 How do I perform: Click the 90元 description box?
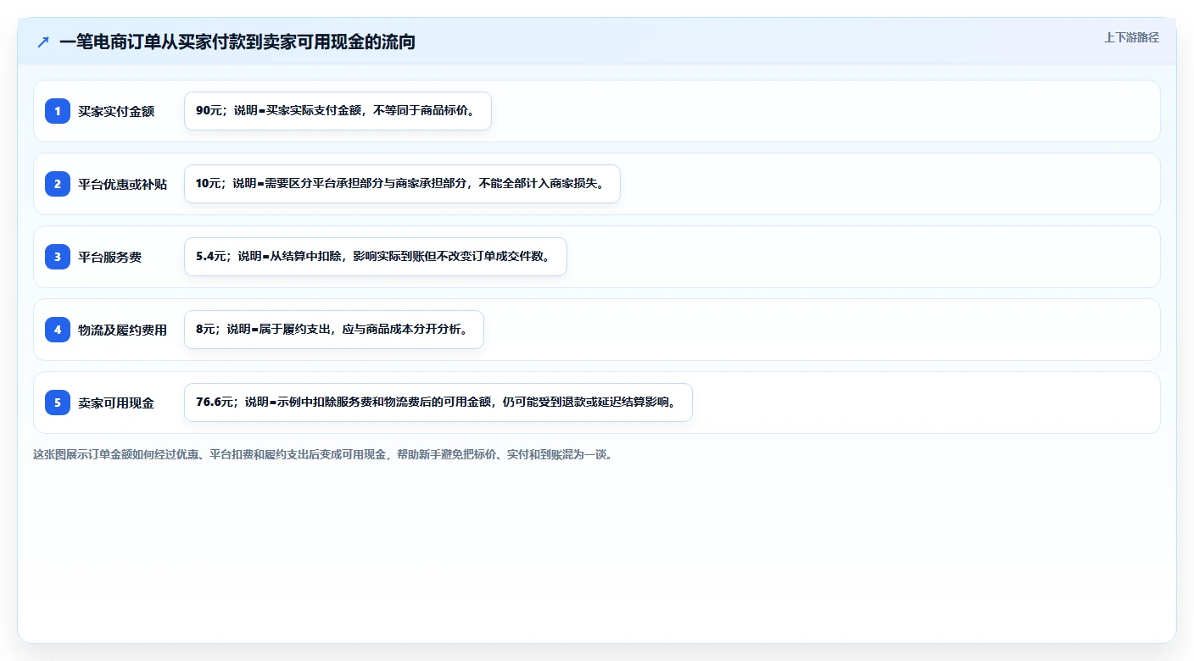[338, 111]
